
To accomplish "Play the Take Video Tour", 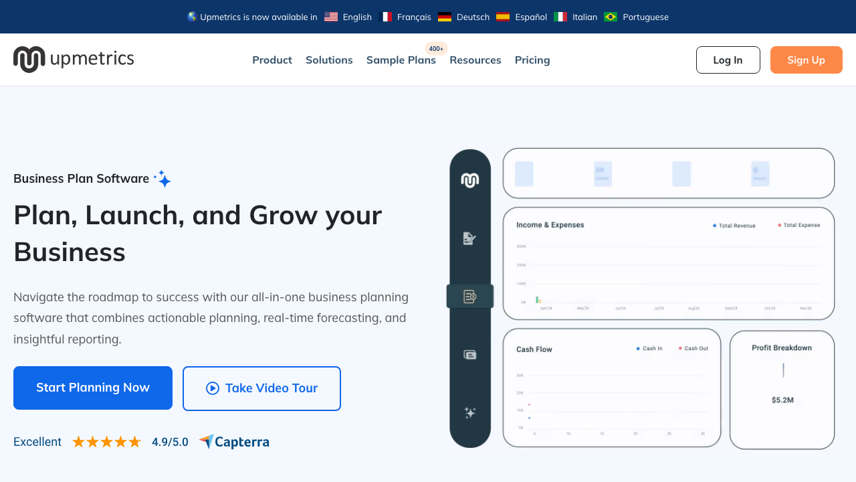I will coord(261,388).
